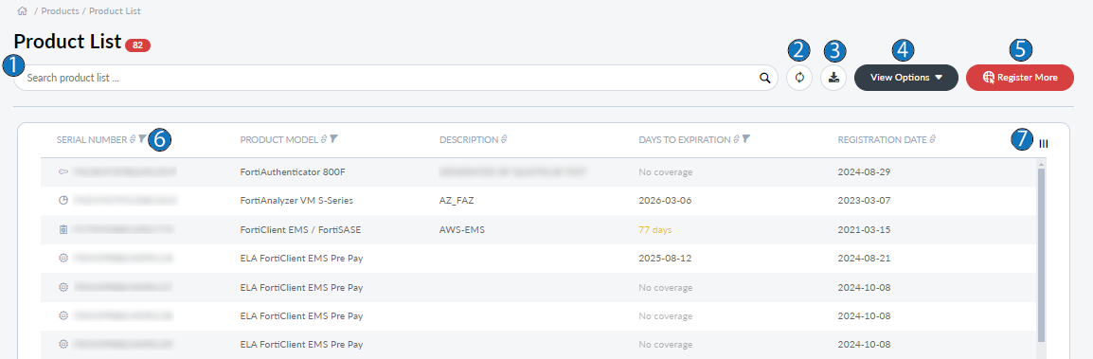Open Days to Expiration filter funnel

pos(745,139)
